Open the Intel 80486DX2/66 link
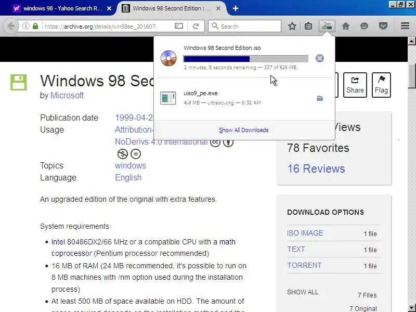The image size is (416, 312). point(82,242)
